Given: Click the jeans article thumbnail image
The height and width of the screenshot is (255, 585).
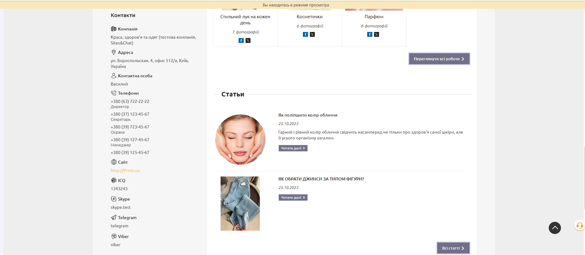Looking at the screenshot, I should [240, 203].
